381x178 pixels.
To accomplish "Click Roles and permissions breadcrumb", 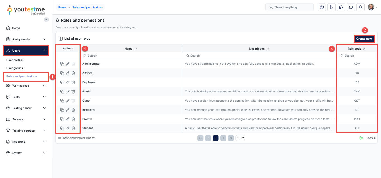I will point(87,7).
